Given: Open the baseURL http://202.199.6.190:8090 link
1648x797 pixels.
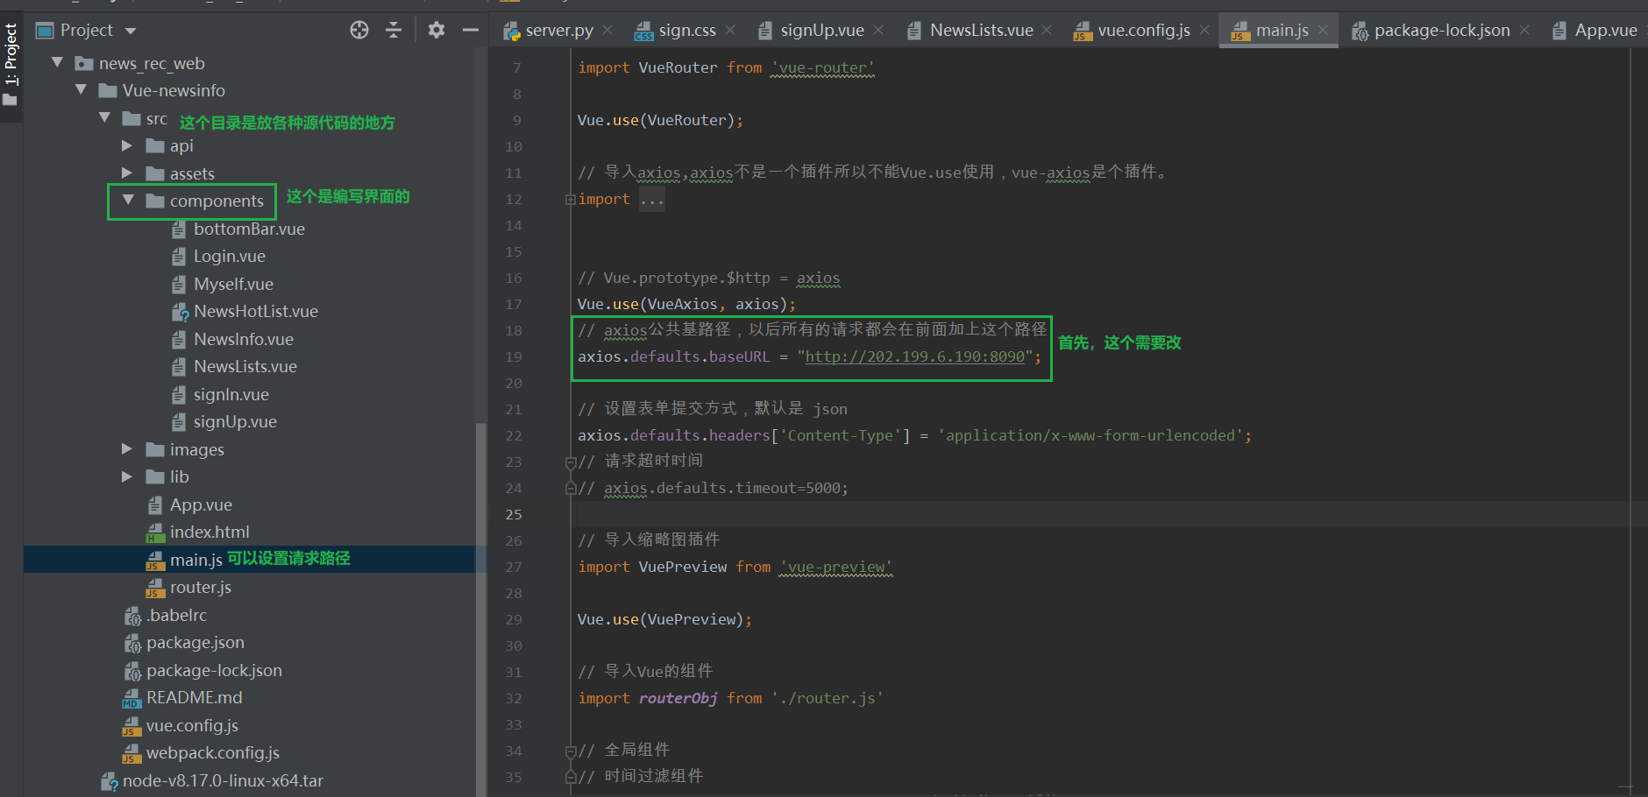Looking at the screenshot, I should [x=914, y=356].
